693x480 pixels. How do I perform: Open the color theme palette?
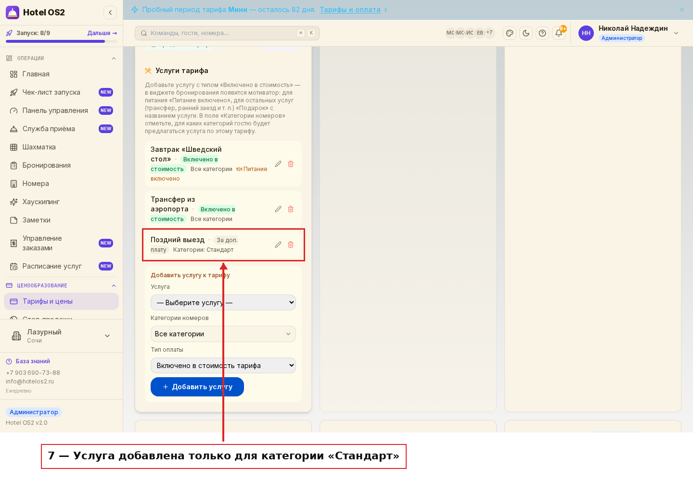(510, 33)
